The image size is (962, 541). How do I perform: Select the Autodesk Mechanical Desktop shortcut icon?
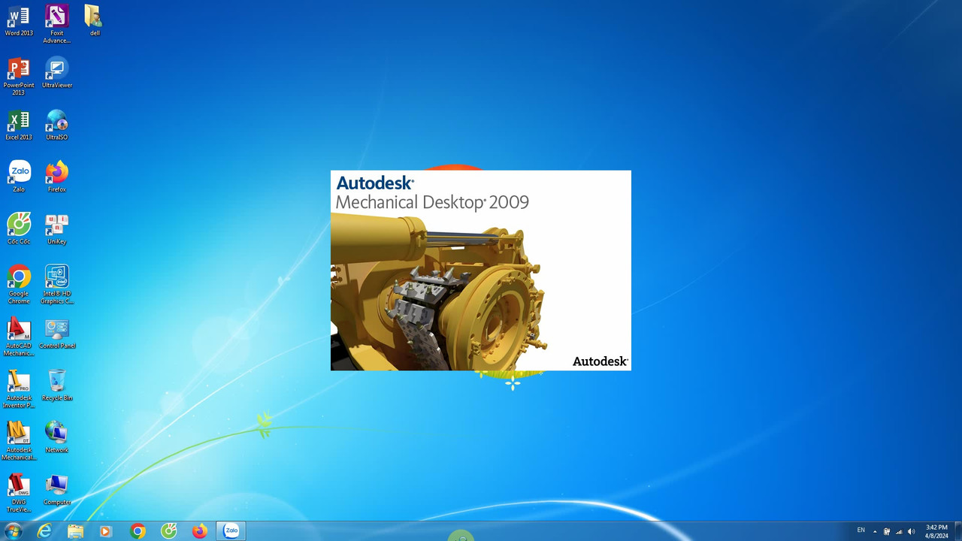pos(19,440)
